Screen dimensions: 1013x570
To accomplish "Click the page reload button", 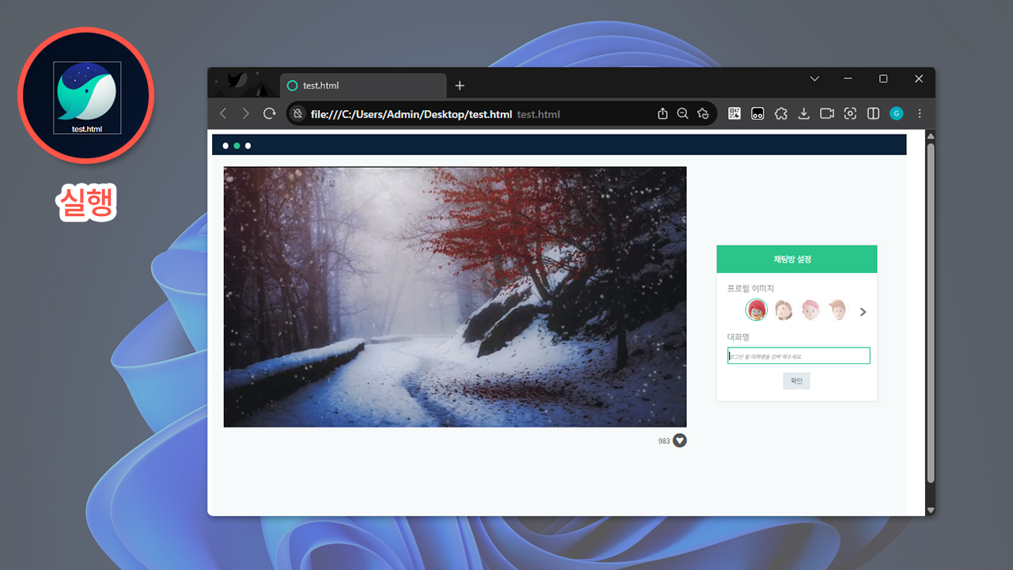I will 269,114.
